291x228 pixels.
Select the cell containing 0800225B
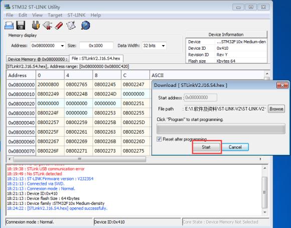[x=107, y=123]
